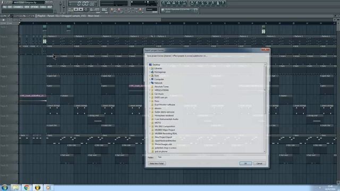Select Network in the folder tree
The image size is (340, 191).
(x=158, y=83)
